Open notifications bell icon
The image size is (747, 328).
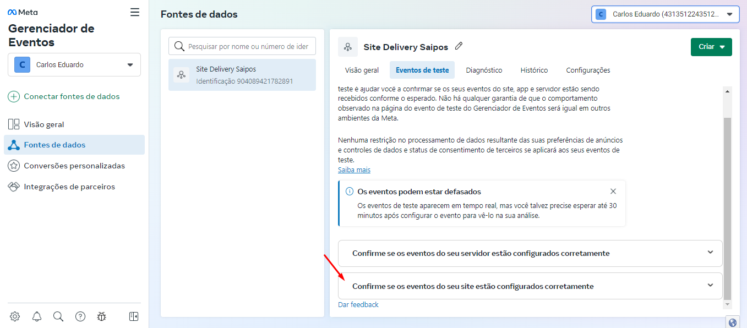coord(37,316)
